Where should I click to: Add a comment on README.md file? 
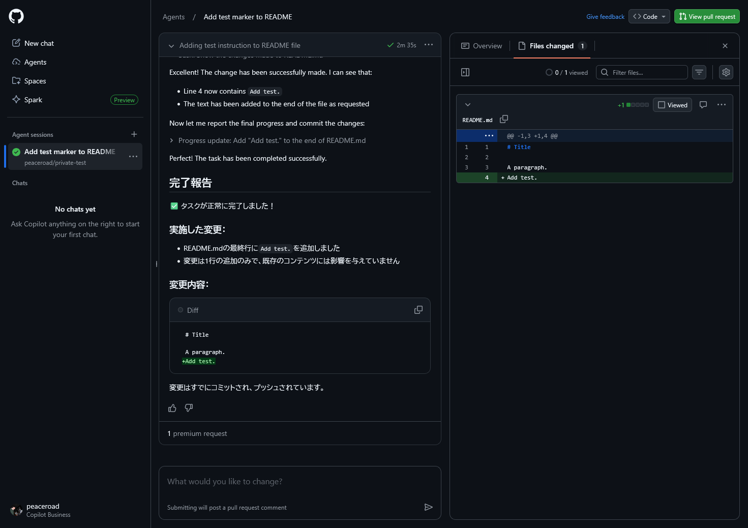(703, 105)
